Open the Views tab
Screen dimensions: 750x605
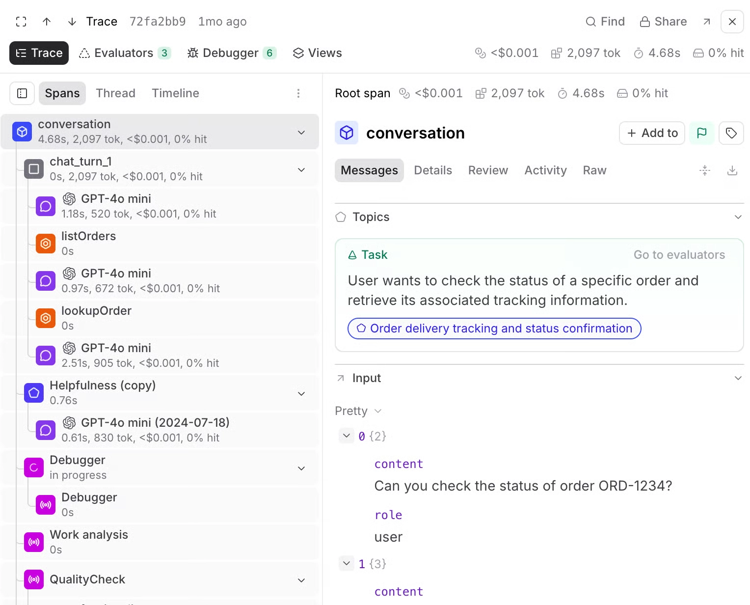[x=318, y=53]
